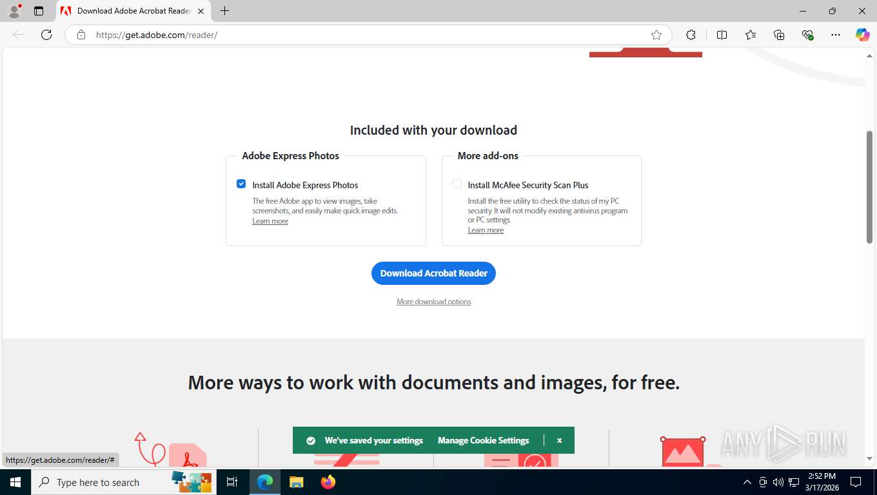877x495 pixels.
Task: Click the taskbar search box
Action: [124, 482]
